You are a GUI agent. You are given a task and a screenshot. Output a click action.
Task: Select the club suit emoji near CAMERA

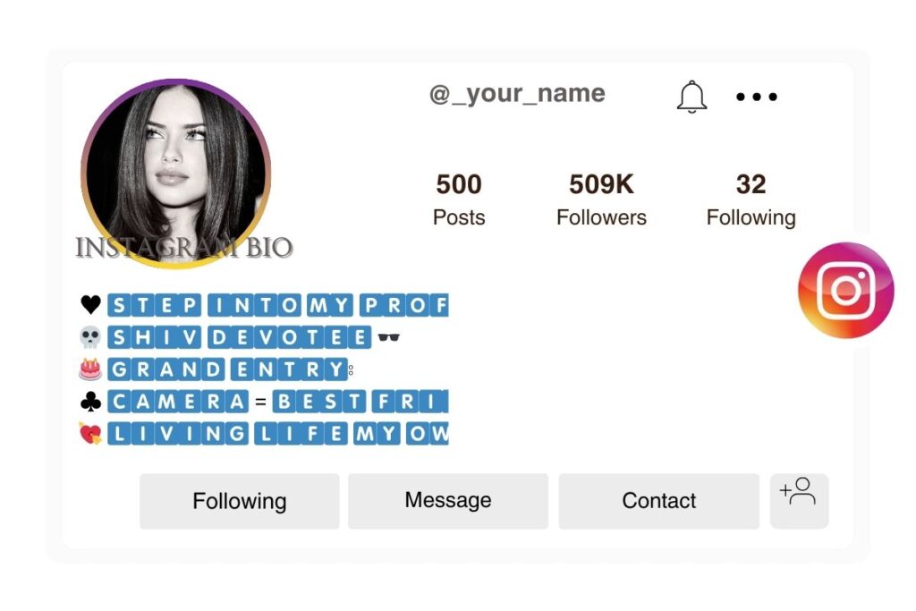tap(91, 401)
